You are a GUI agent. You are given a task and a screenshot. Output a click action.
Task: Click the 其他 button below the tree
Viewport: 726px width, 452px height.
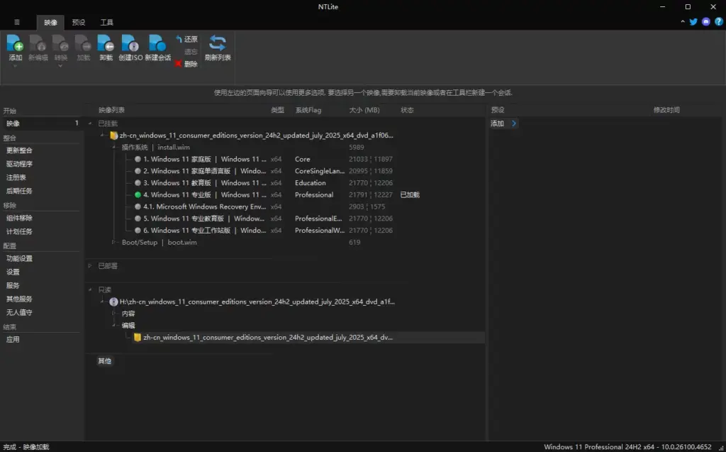[x=105, y=361]
